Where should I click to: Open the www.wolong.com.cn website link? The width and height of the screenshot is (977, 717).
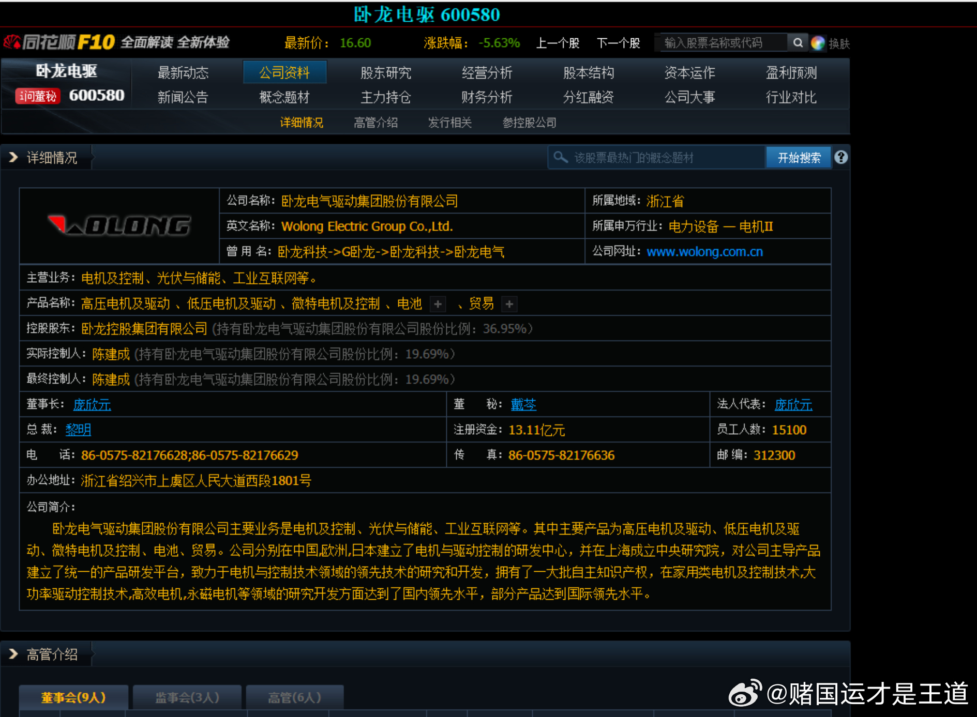point(704,252)
